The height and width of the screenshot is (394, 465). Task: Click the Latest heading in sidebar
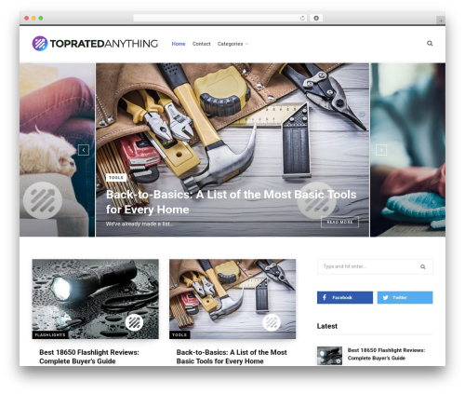(x=327, y=326)
